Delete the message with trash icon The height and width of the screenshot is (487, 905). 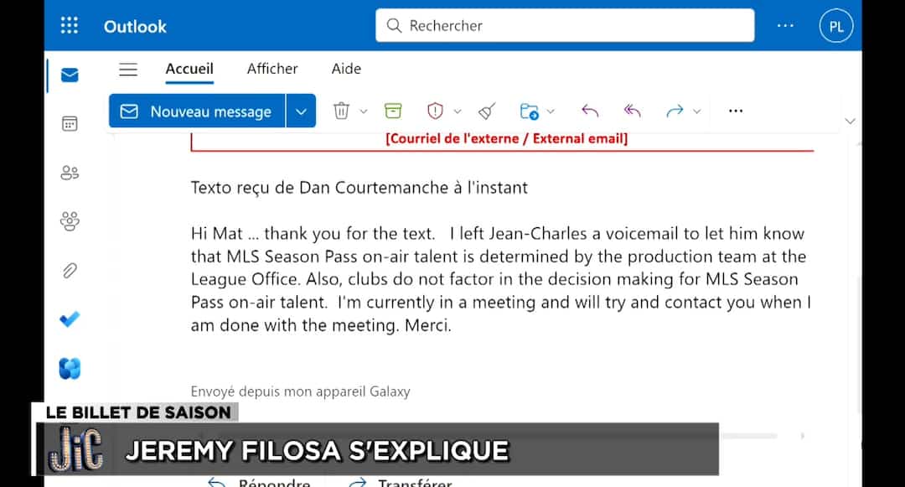point(341,111)
